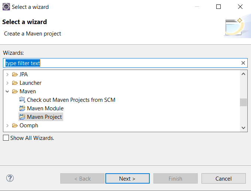Click the JPA folder icon
The height and width of the screenshot is (191, 251).
pos(15,74)
